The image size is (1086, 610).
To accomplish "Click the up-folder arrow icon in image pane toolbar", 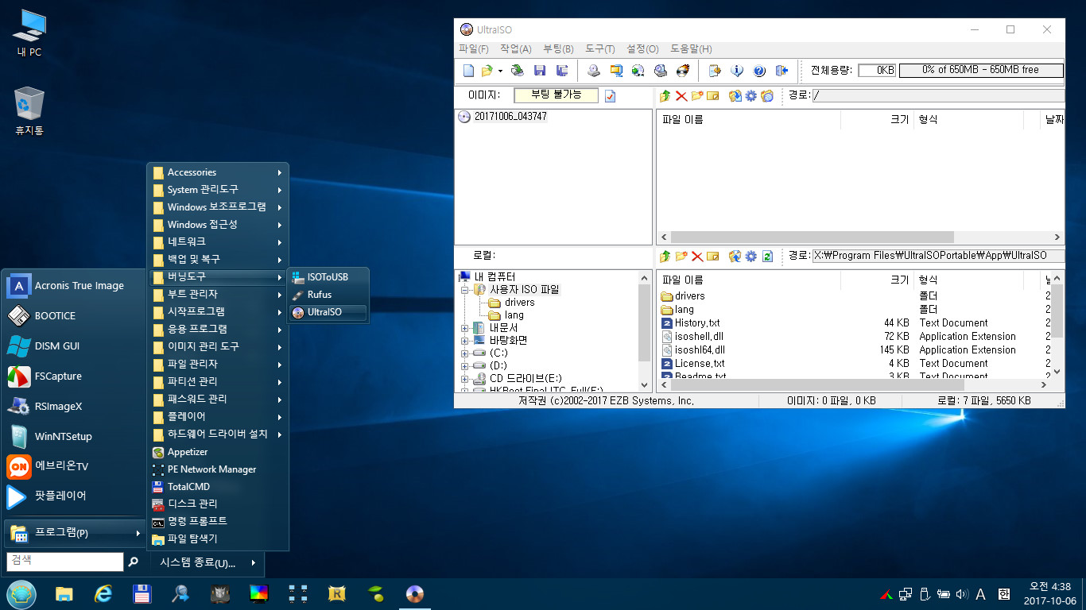I will click(x=665, y=96).
